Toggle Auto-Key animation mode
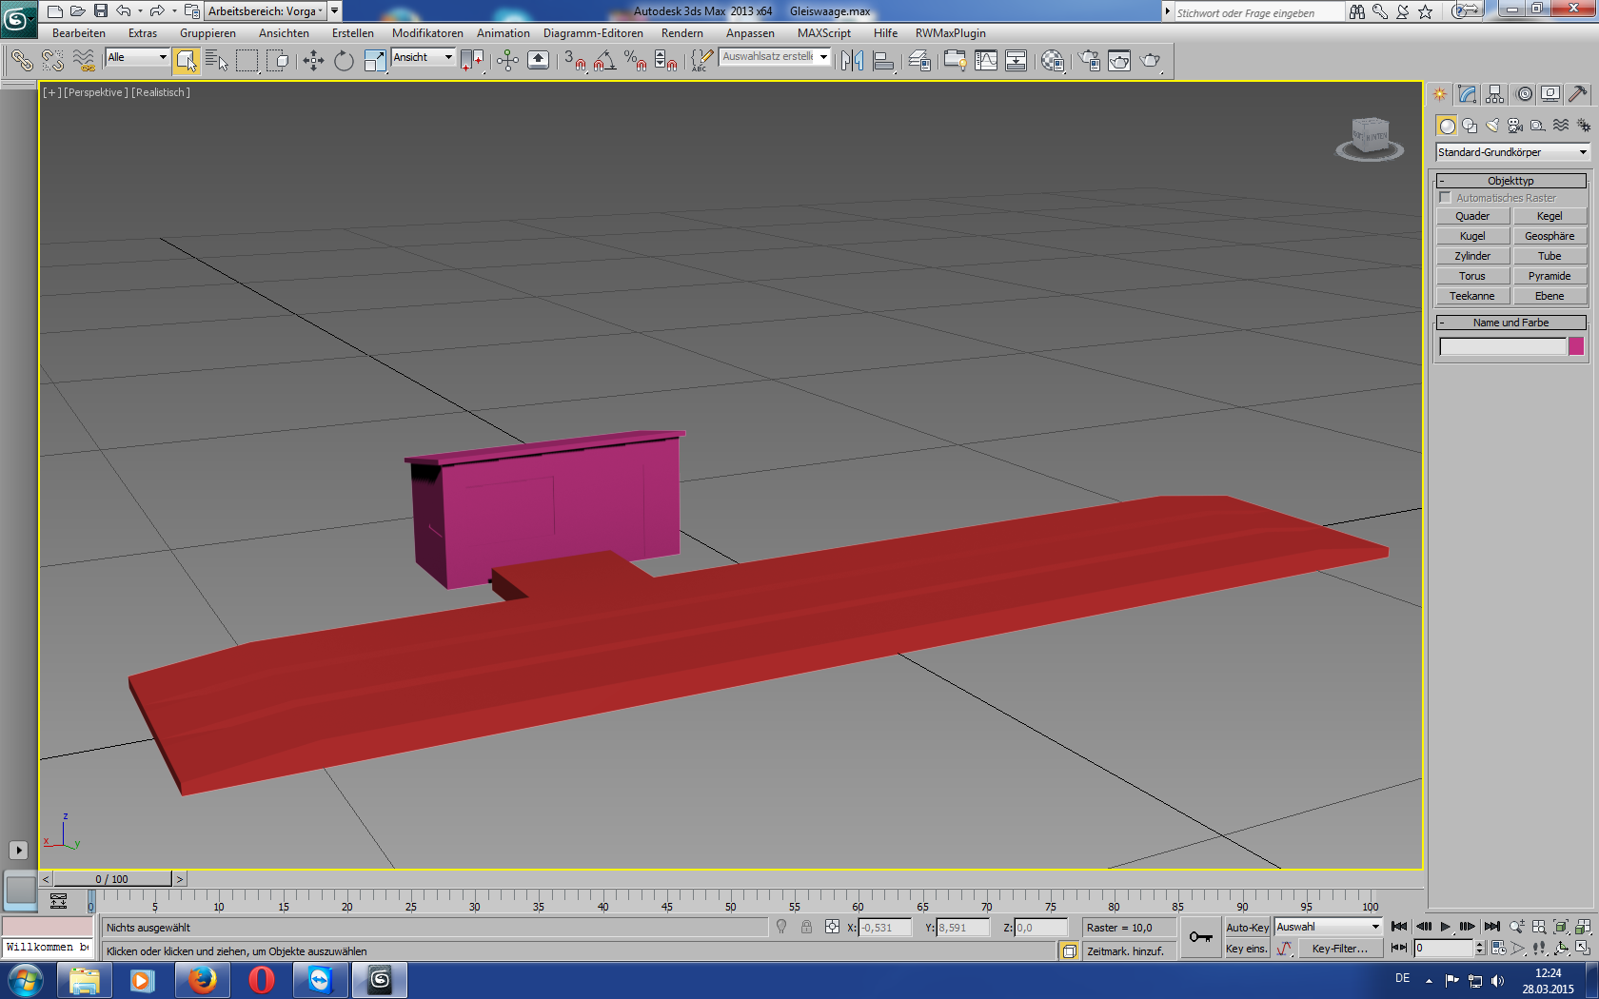The image size is (1599, 999). click(1246, 928)
